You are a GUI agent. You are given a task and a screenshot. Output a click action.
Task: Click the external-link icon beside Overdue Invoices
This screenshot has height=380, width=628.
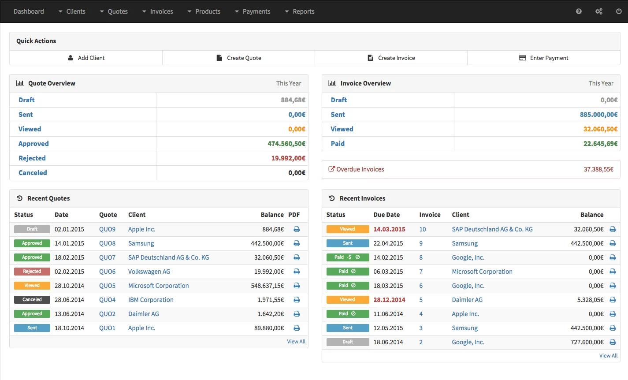(x=332, y=168)
